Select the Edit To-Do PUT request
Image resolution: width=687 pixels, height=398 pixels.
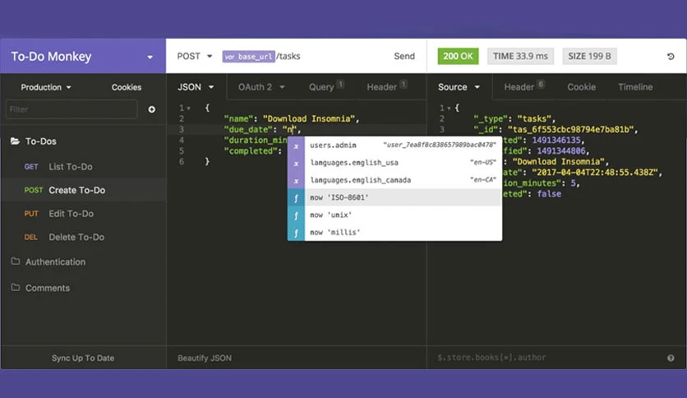tap(83, 214)
